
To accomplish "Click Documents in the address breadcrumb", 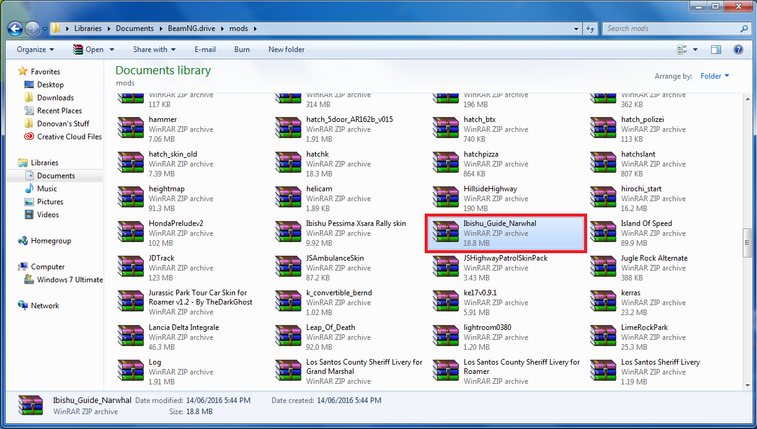I will point(135,28).
